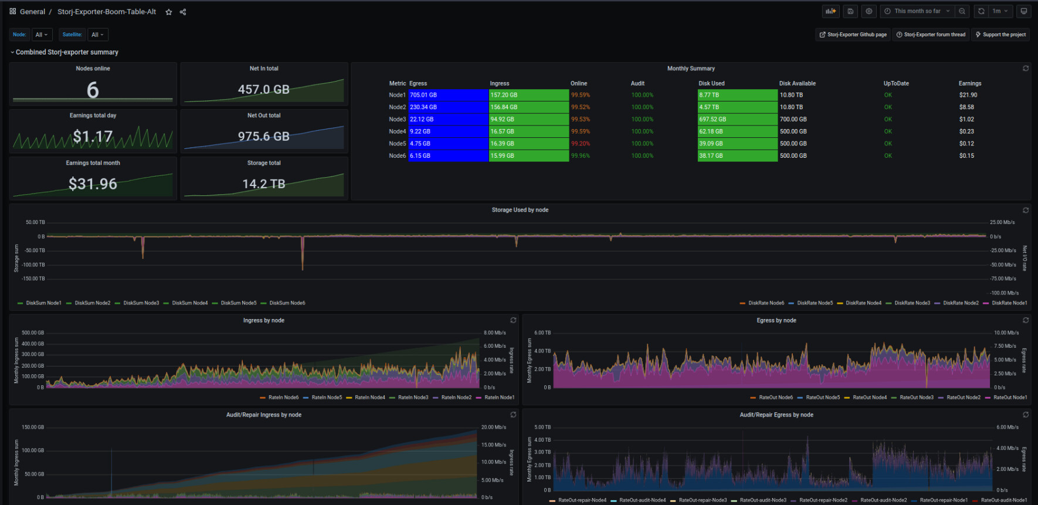Open the Node variable dropdown

[42, 35]
